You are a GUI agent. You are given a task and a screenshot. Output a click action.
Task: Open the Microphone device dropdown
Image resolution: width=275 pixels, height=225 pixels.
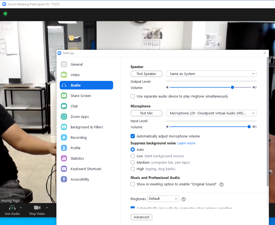(211, 113)
